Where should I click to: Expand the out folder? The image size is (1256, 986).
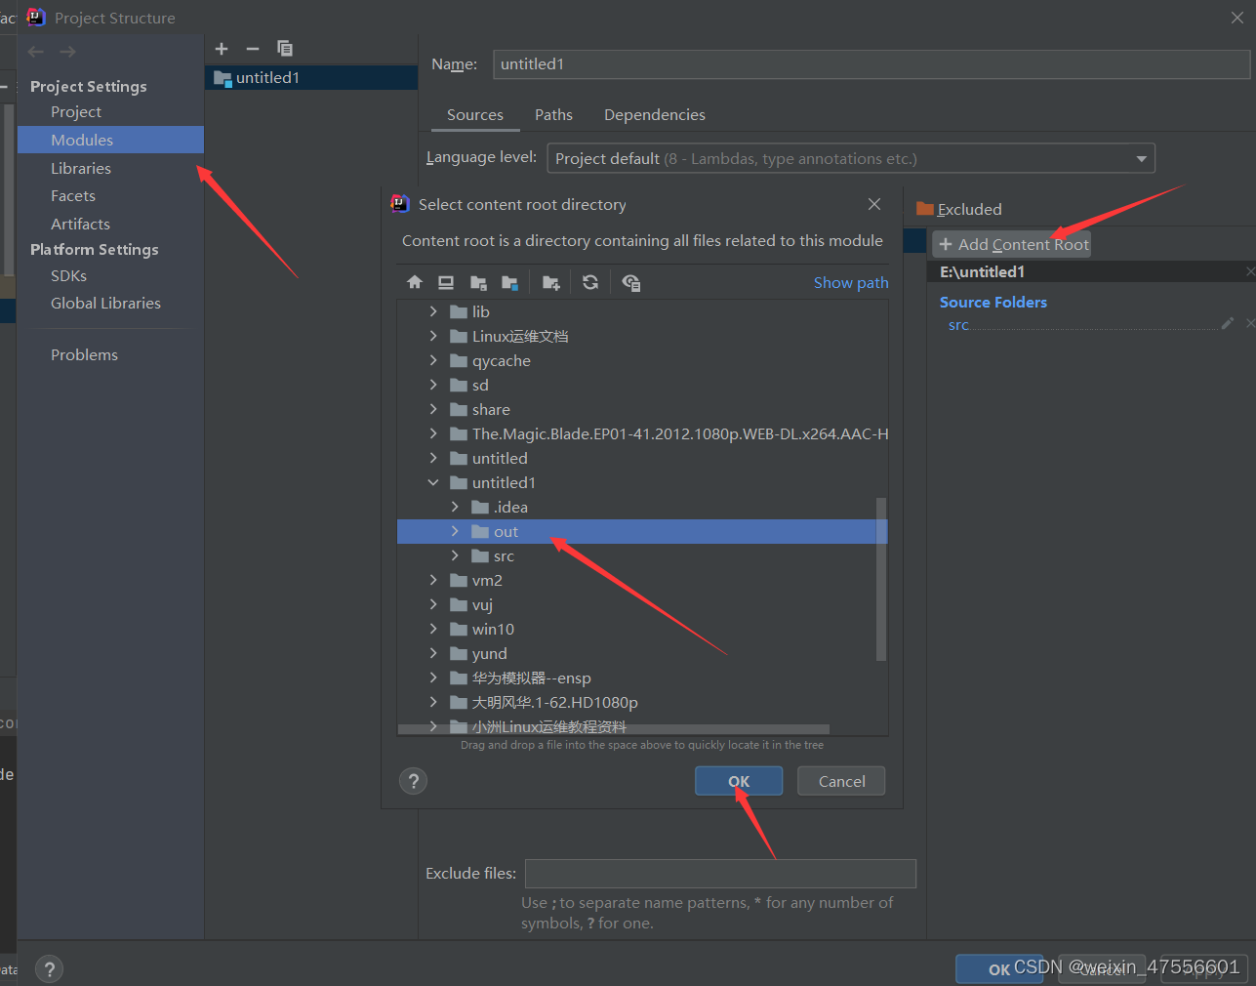(x=455, y=531)
